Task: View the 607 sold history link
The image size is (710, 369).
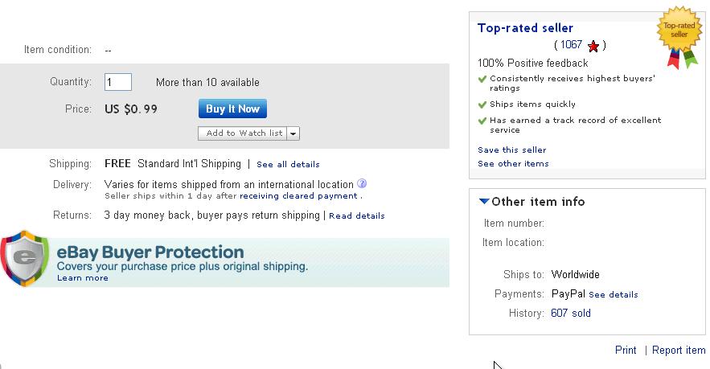Action: click(571, 314)
